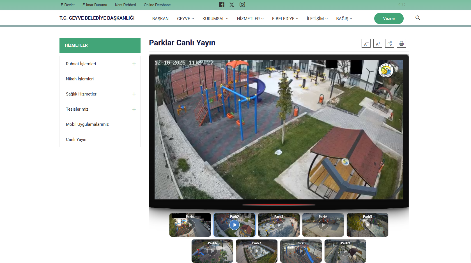
Task: Go to the BAŞKAN menu item
Action: click(160, 19)
